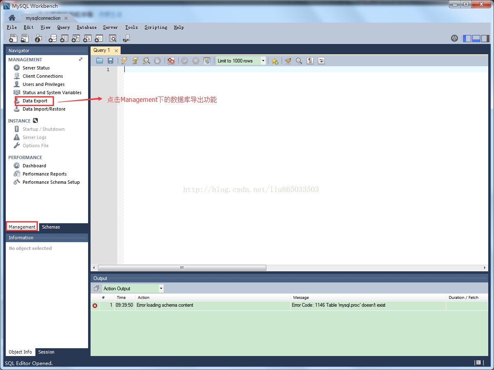Image resolution: width=494 pixels, height=370 pixels.
Task: Create new table icon in main toolbar
Action: [x=64, y=38]
